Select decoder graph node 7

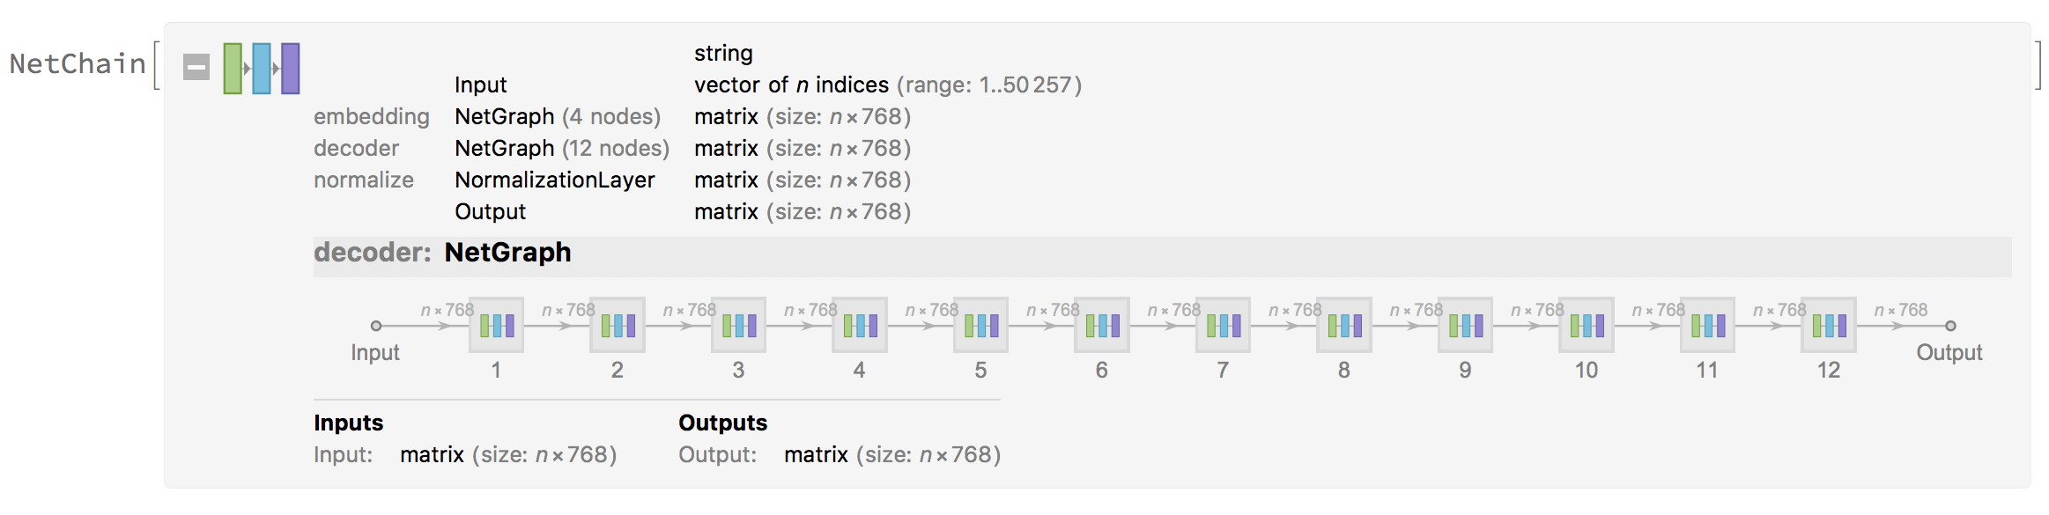pos(1224,325)
